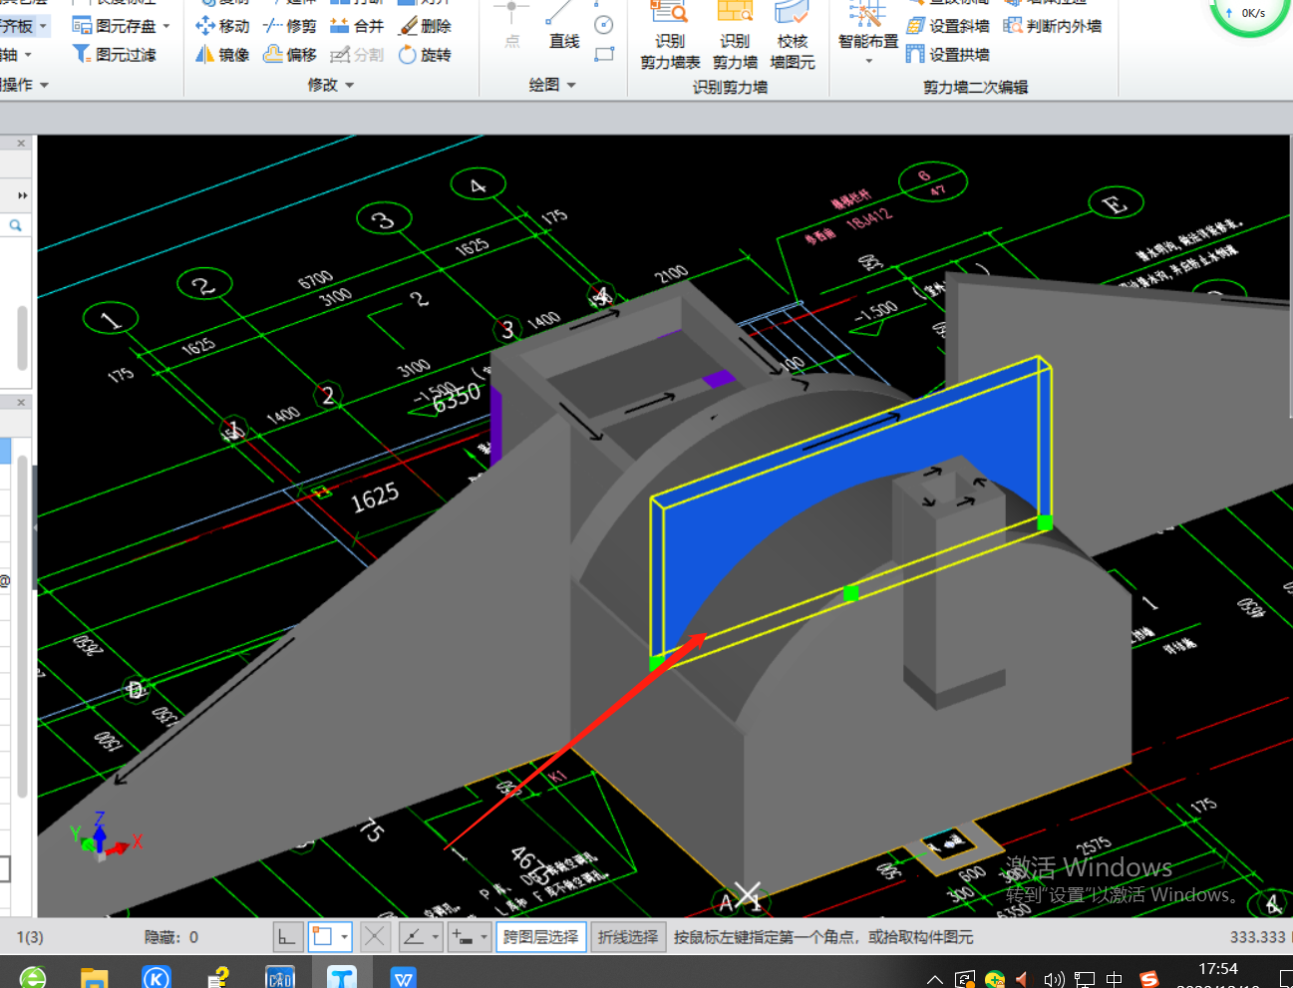Click the 识别剪力墙 group label
The height and width of the screenshot is (988, 1293).
(730, 87)
